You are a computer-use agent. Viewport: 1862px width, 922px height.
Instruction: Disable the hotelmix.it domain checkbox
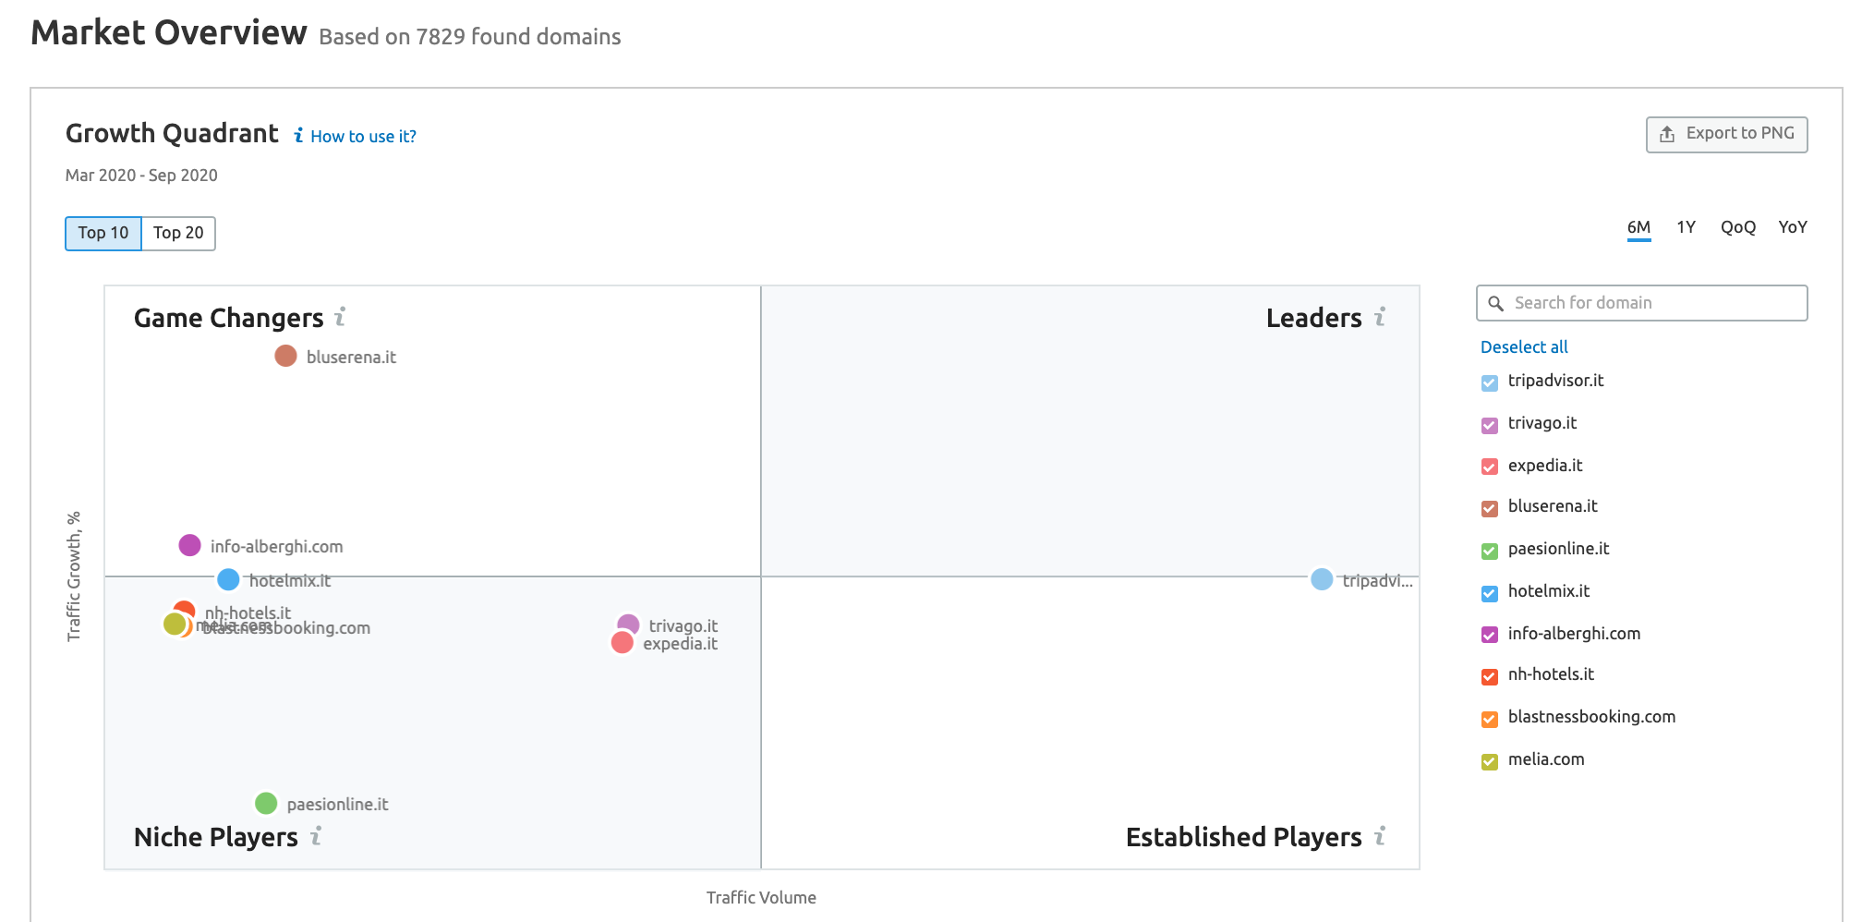click(x=1489, y=593)
